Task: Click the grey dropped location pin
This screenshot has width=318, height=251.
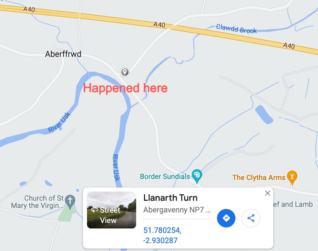Action: tap(125, 72)
